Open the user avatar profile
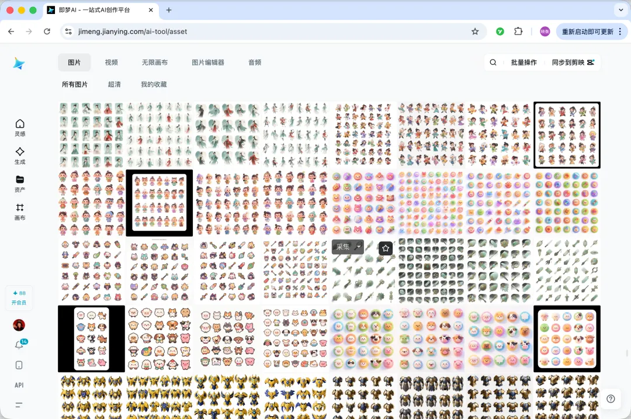The width and height of the screenshot is (631, 419). (19, 325)
